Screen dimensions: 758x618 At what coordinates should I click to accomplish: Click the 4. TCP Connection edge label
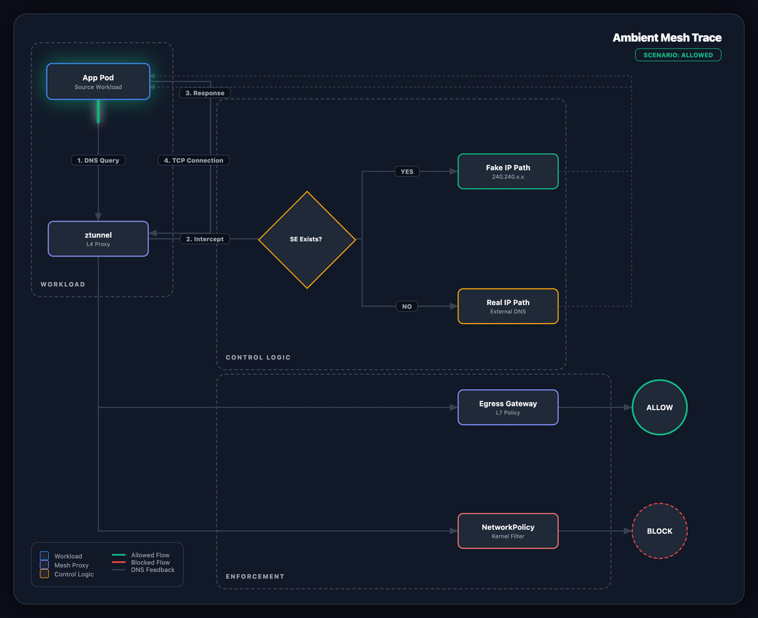coord(193,161)
